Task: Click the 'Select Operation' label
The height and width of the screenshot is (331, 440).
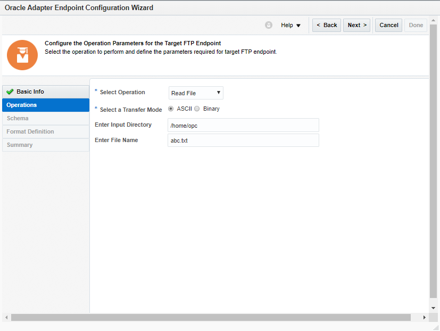Action: [x=122, y=93]
